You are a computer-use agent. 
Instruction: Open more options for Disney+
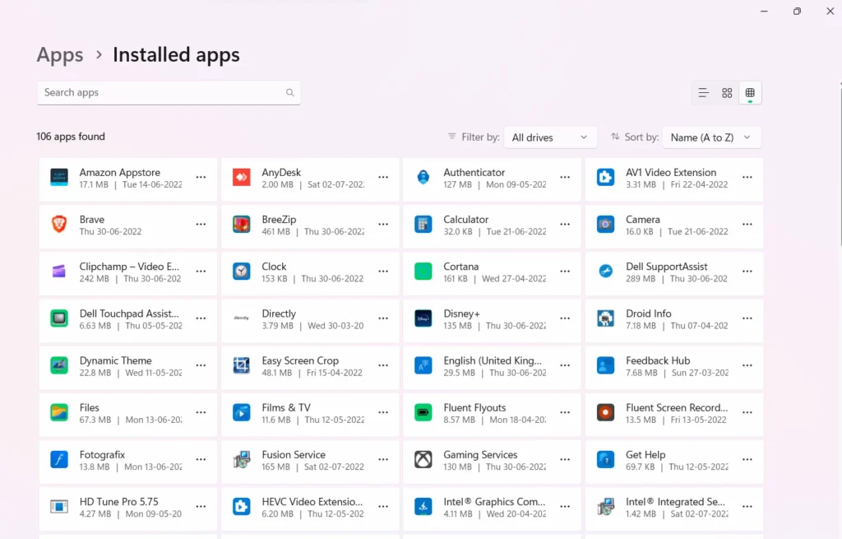[x=565, y=318]
